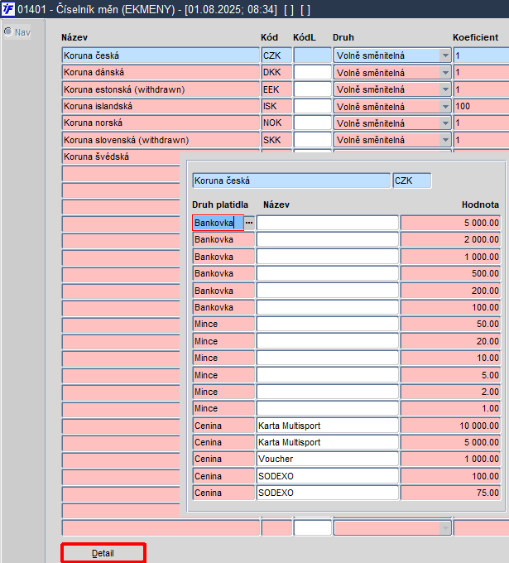Click the 75.00 value cell
Screen dimensions: 509x563
click(450, 493)
